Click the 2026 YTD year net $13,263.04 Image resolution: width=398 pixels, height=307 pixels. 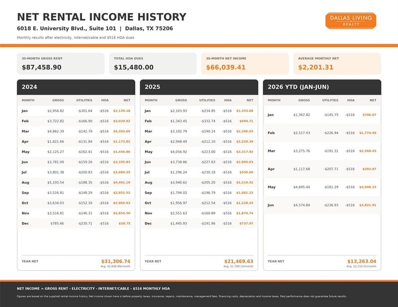coord(362,261)
